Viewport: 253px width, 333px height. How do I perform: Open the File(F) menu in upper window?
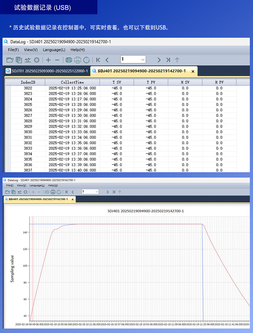click(x=13, y=50)
